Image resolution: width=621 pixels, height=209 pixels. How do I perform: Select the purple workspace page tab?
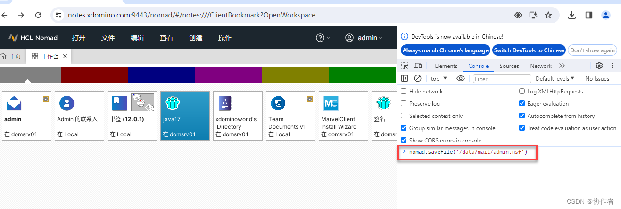coord(228,75)
